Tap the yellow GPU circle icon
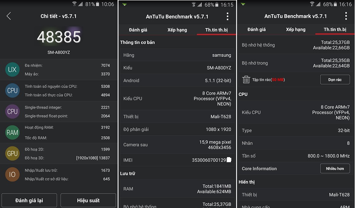This screenshot has height=208, width=355. pyautogui.click(x=12, y=153)
